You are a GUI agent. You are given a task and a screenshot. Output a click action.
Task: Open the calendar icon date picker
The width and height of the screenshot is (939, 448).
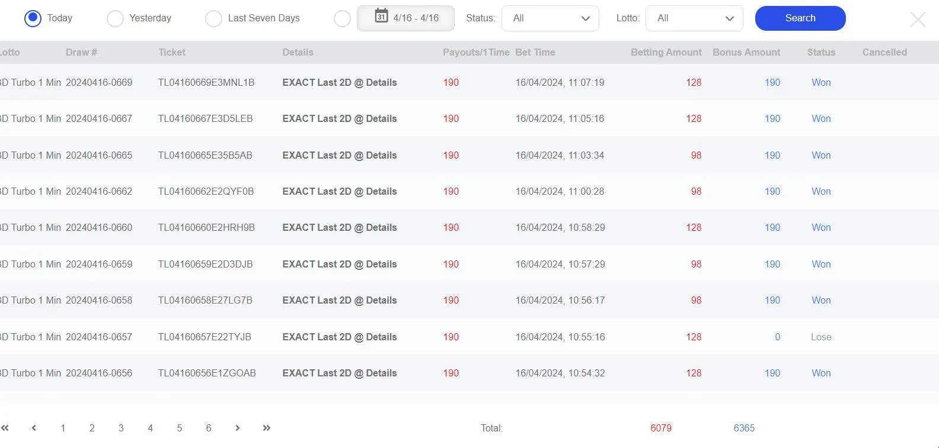tap(381, 16)
